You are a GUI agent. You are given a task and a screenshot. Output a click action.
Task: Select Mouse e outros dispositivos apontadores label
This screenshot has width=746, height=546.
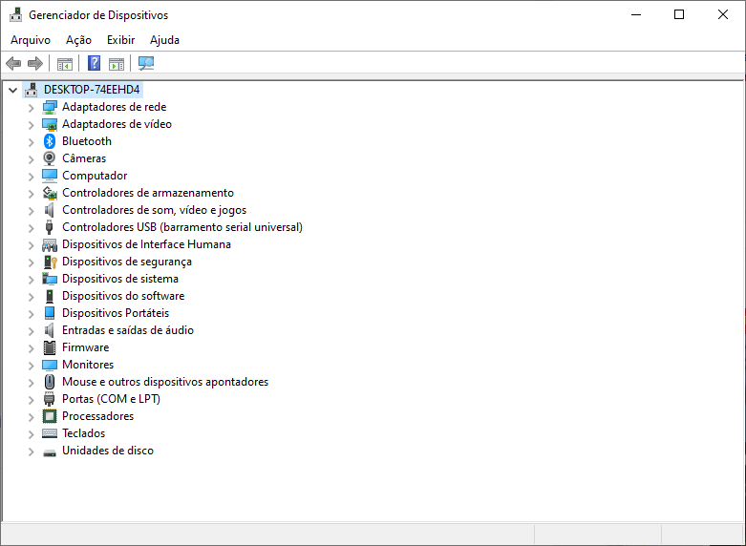coord(165,382)
